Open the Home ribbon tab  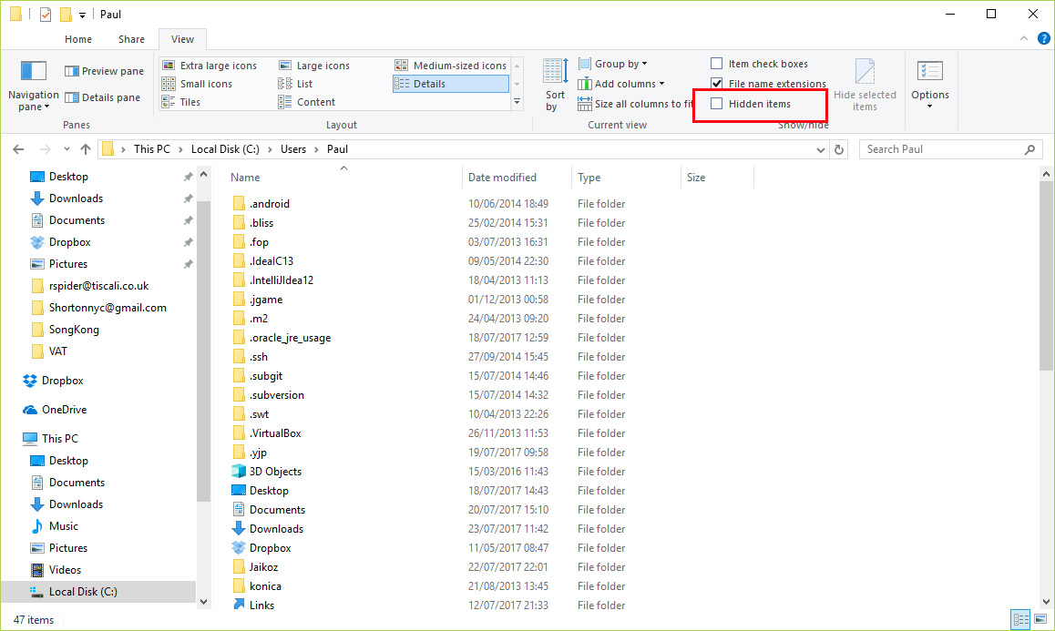(x=78, y=39)
